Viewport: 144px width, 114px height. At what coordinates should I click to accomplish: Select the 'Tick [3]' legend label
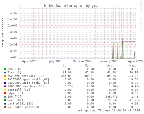14,73
